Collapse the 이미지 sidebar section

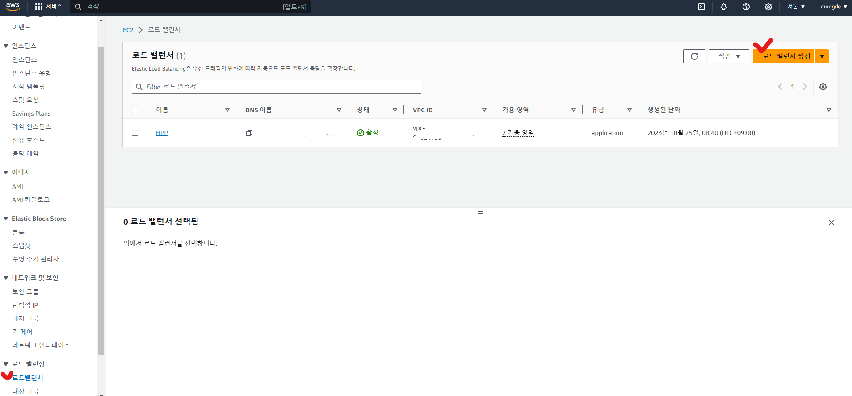[x=6, y=173]
